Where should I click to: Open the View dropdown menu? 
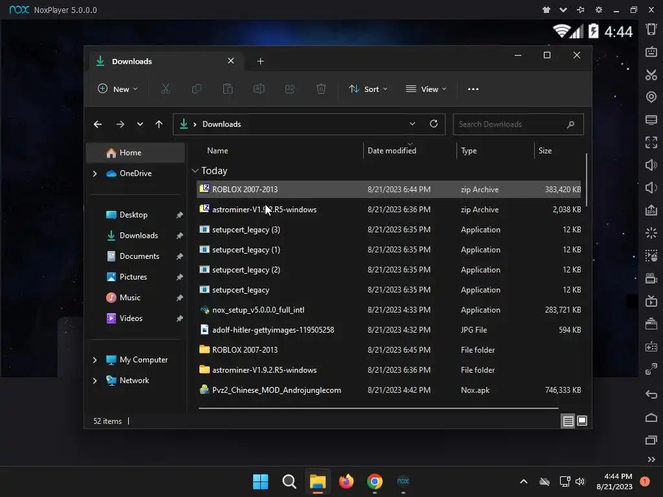(426, 89)
